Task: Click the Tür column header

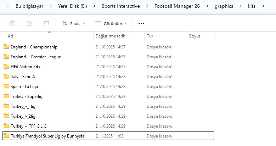Action: tap(150, 36)
